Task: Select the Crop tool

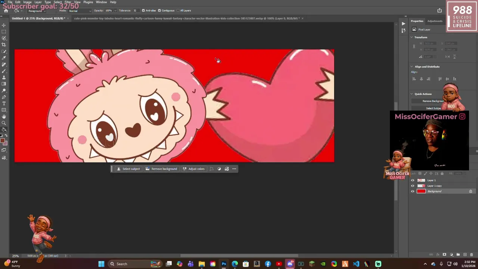Action: coord(4,44)
